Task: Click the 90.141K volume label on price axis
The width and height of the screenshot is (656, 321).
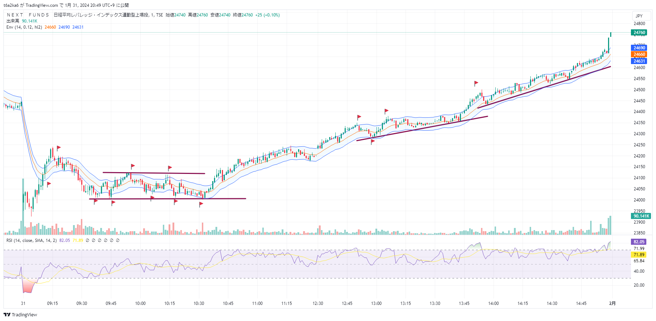Action: click(641, 216)
